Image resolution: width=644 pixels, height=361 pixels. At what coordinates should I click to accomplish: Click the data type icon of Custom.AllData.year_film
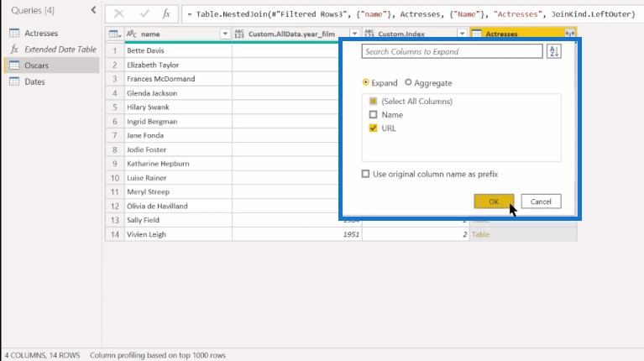(x=239, y=34)
